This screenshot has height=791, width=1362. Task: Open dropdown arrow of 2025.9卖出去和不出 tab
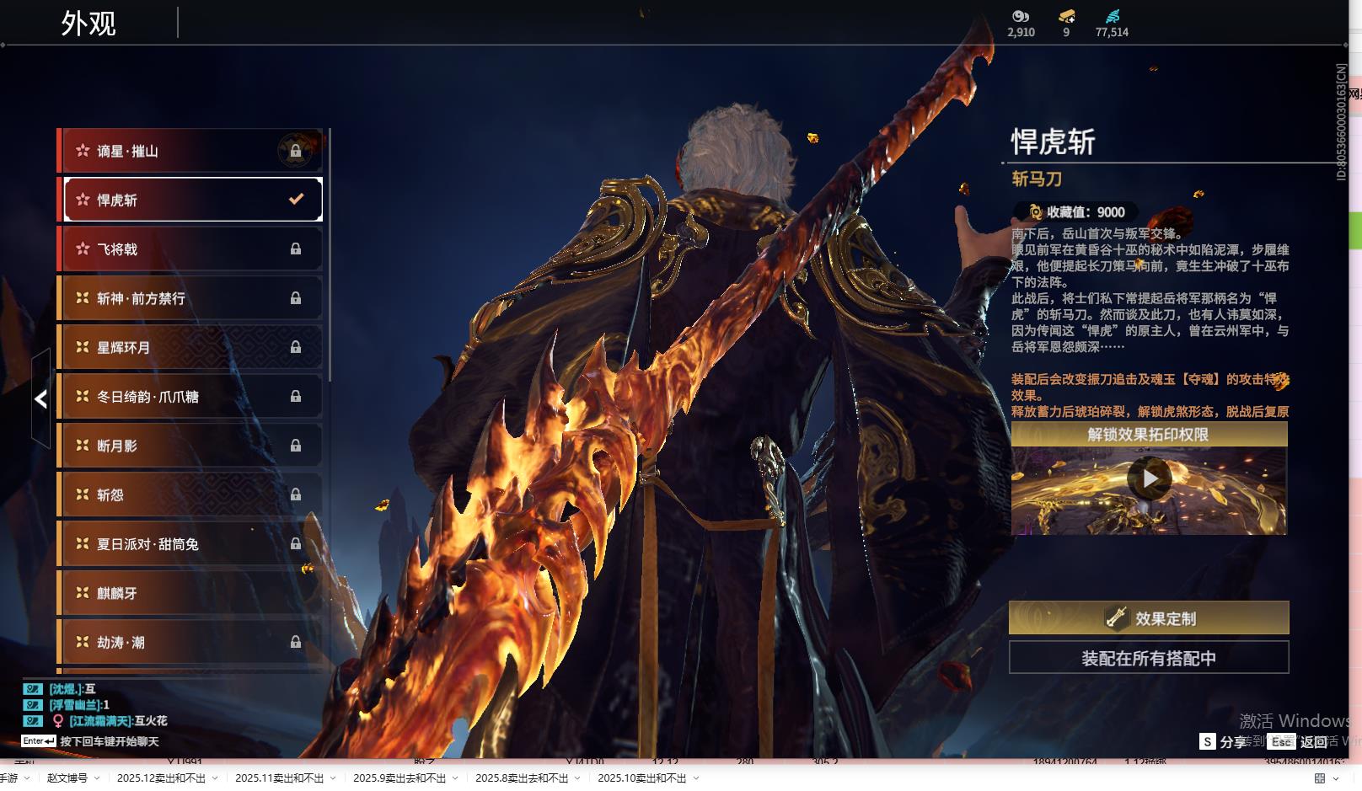pos(455,778)
